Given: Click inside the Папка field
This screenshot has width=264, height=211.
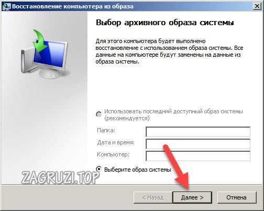Looking at the screenshot, I should coord(198,132).
